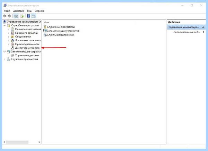Expand the Общие папки node
The width and height of the screenshot is (208, 151).
[x=8, y=37]
